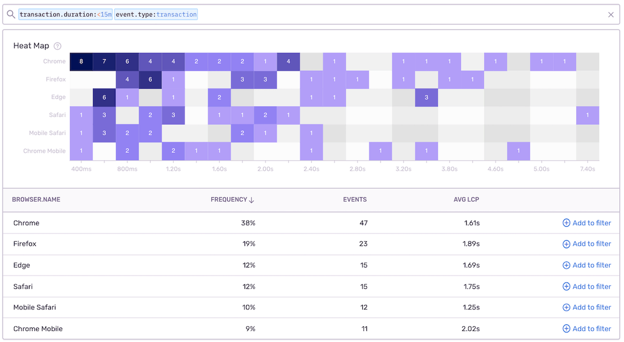Select the transaction.duration:<15m filter chip
Viewport: 624px width, 342px height.
tap(64, 14)
